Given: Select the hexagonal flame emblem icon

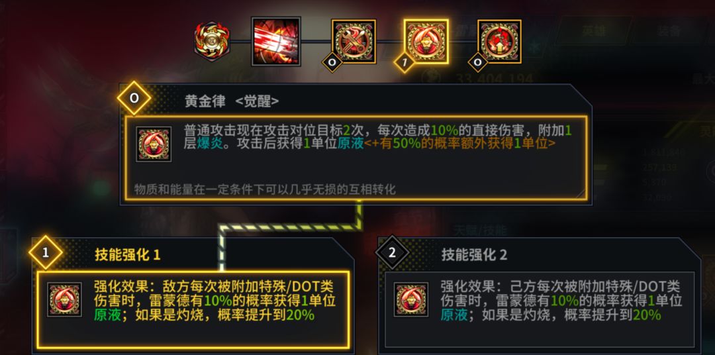Looking at the screenshot, I should point(212,42).
